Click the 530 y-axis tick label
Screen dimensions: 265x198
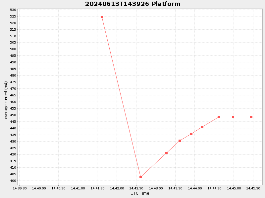(13, 10)
